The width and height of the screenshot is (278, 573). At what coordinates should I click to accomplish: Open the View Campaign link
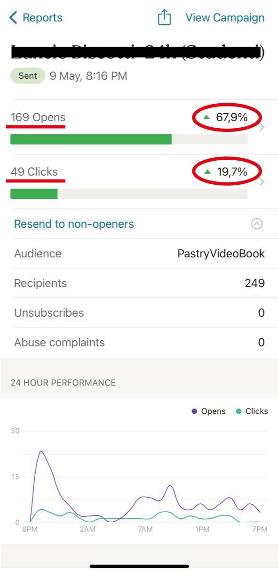(x=225, y=18)
